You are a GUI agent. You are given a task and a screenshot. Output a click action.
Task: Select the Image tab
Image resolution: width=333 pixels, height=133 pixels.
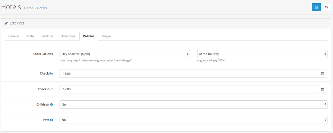[x=106, y=36]
